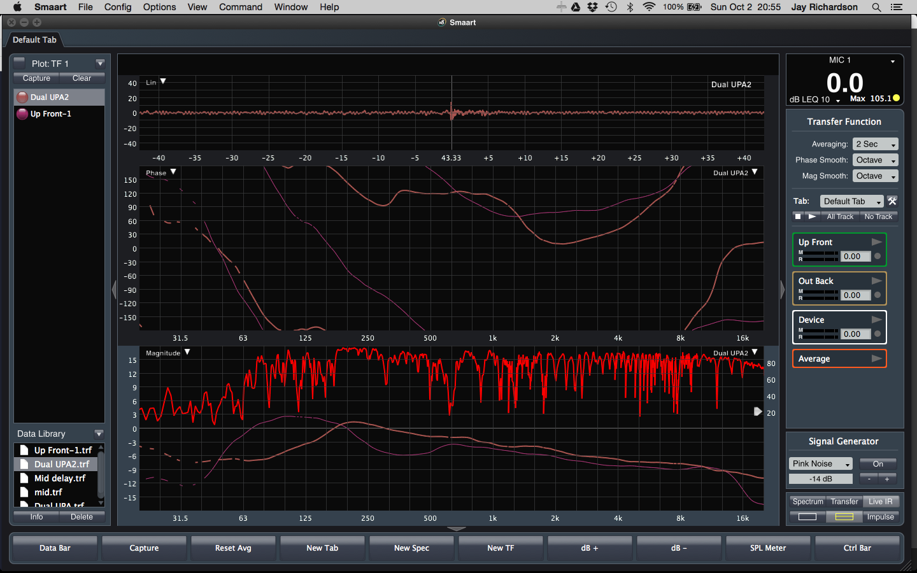Click the Up Front-1 trace color circle
The width and height of the screenshot is (917, 573).
(x=22, y=114)
